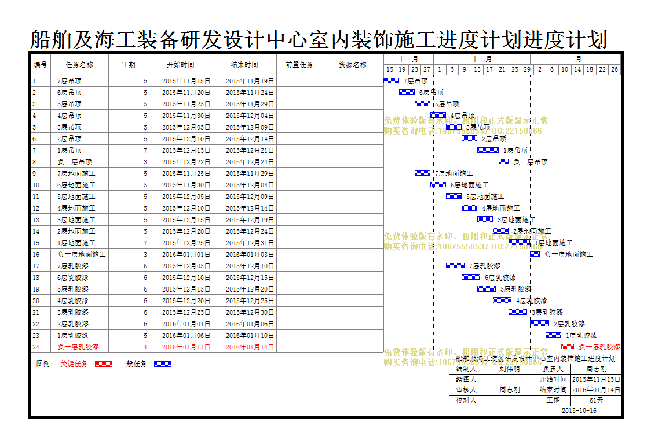Click the 资源名称 column header

353,65
